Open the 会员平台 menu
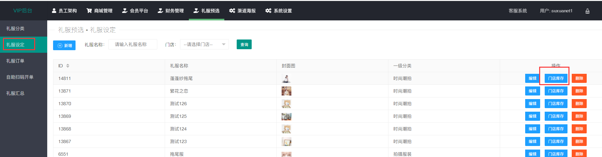602x157 pixels. pyautogui.click(x=135, y=11)
